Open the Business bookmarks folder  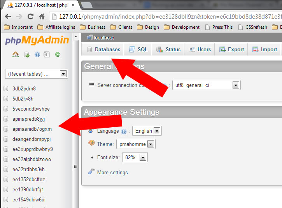pos(93,27)
